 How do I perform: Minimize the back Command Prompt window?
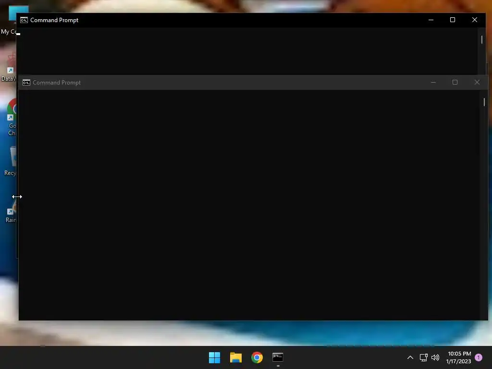[x=431, y=20]
